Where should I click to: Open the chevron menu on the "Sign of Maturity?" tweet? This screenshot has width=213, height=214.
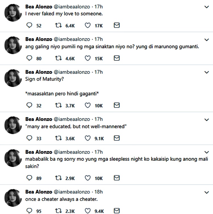pyautogui.click(x=206, y=72)
